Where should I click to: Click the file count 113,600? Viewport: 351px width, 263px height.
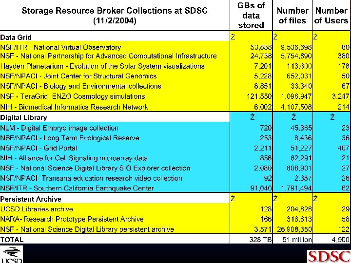pos(299,66)
